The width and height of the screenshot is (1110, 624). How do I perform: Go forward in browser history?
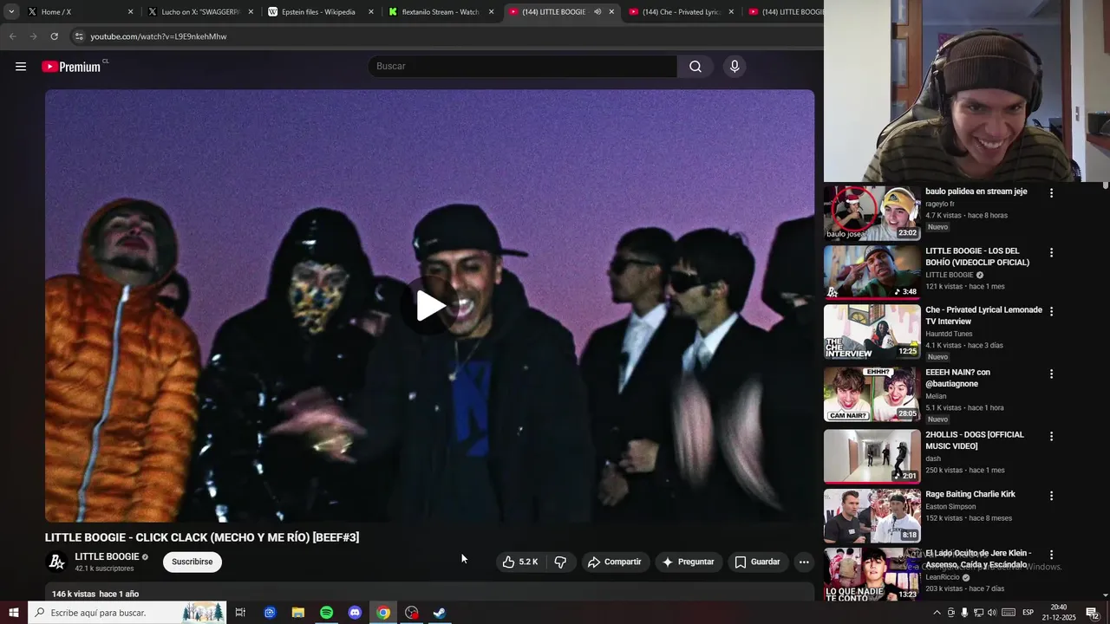pos(33,36)
